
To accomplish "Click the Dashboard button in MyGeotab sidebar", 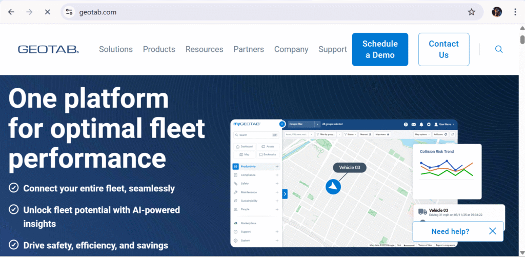I will [x=245, y=146].
